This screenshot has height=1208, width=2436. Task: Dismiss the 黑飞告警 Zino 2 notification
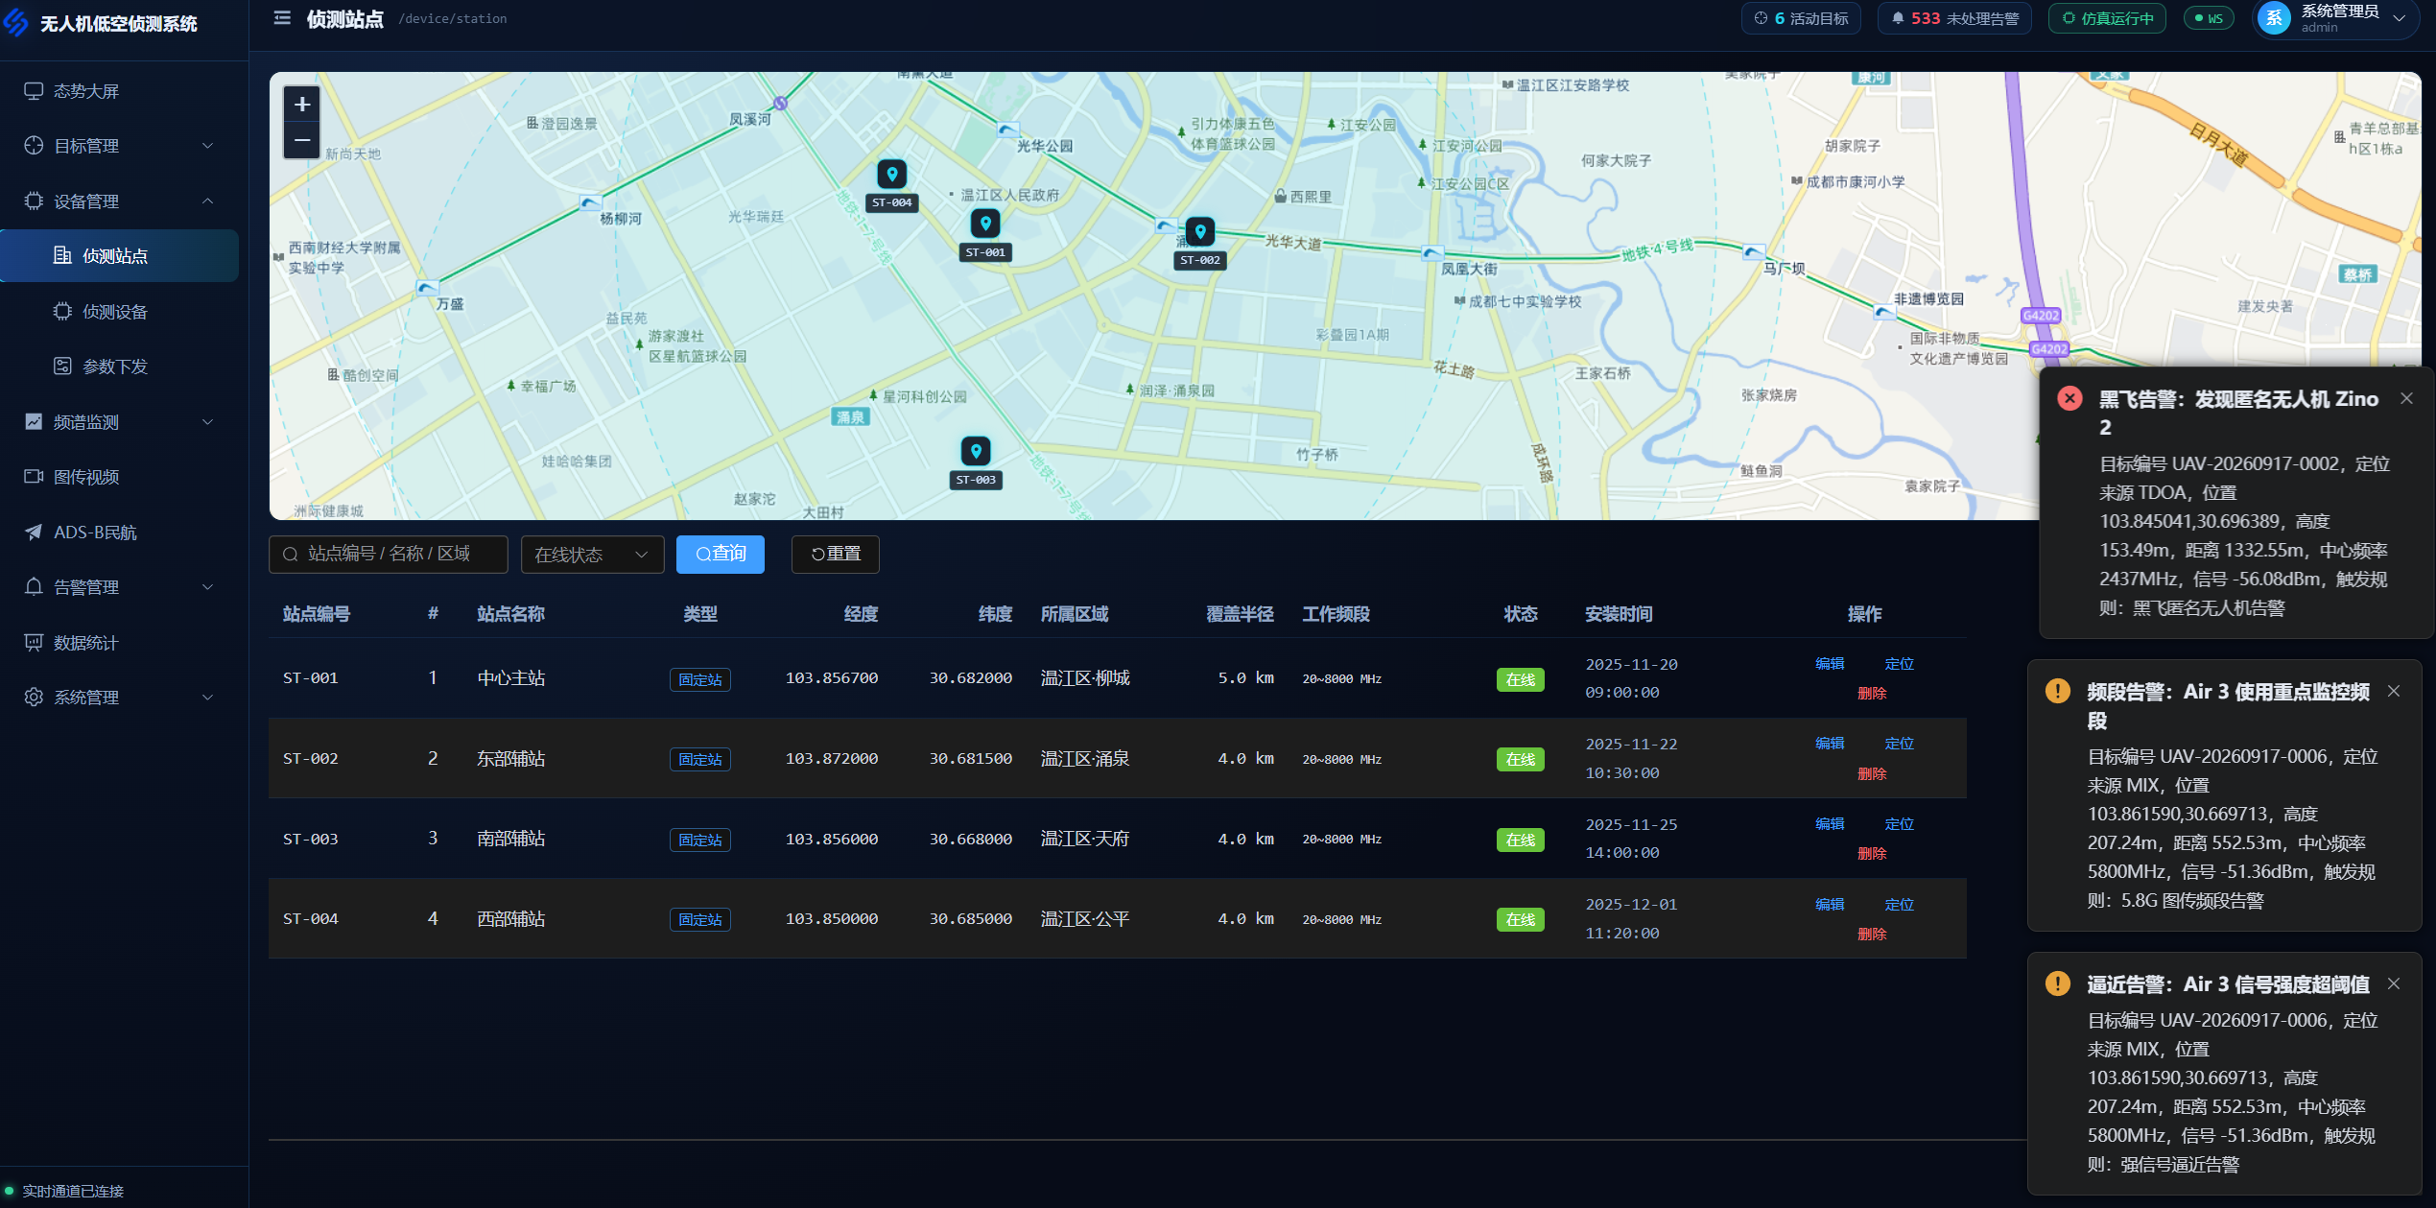pyautogui.click(x=2406, y=398)
